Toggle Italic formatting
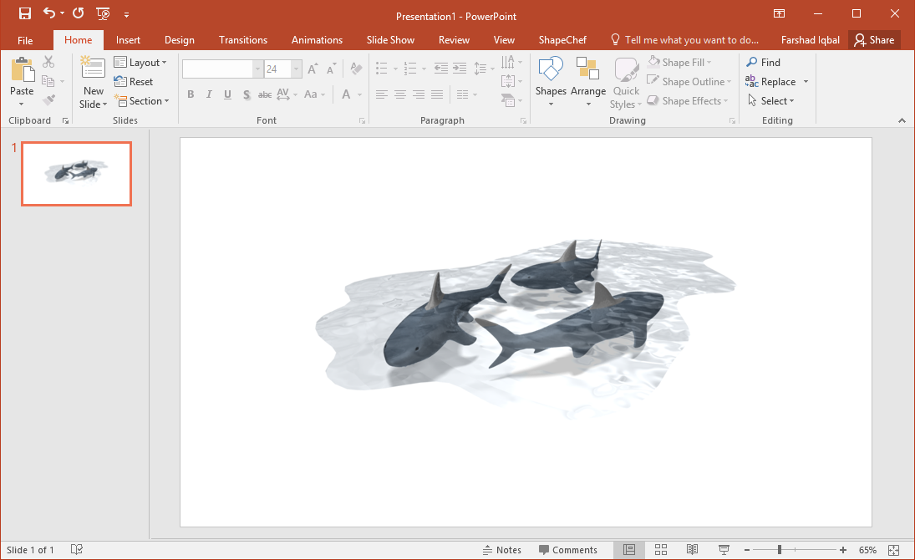Image resolution: width=915 pixels, height=560 pixels. coord(209,94)
